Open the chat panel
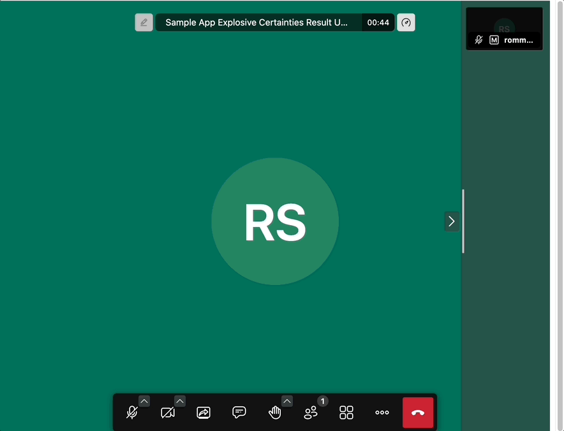This screenshot has height=431, width=564. tap(239, 413)
